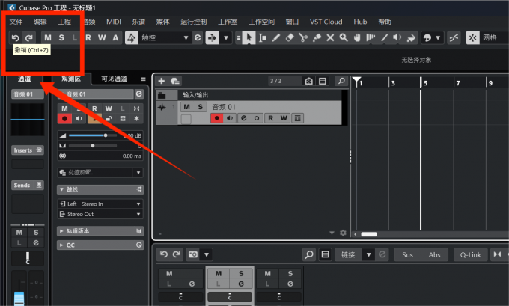
Task: Open MixConsole search magnifier
Action: (x=309, y=254)
